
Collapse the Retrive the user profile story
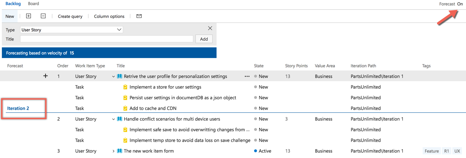pyautogui.click(x=113, y=77)
